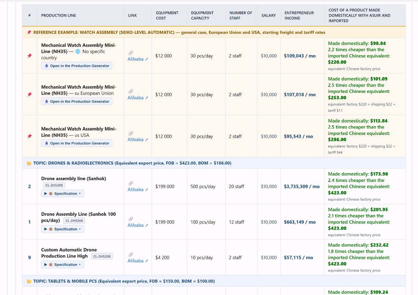Follow the Alibaba link in the European Union row

pos(138,98)
